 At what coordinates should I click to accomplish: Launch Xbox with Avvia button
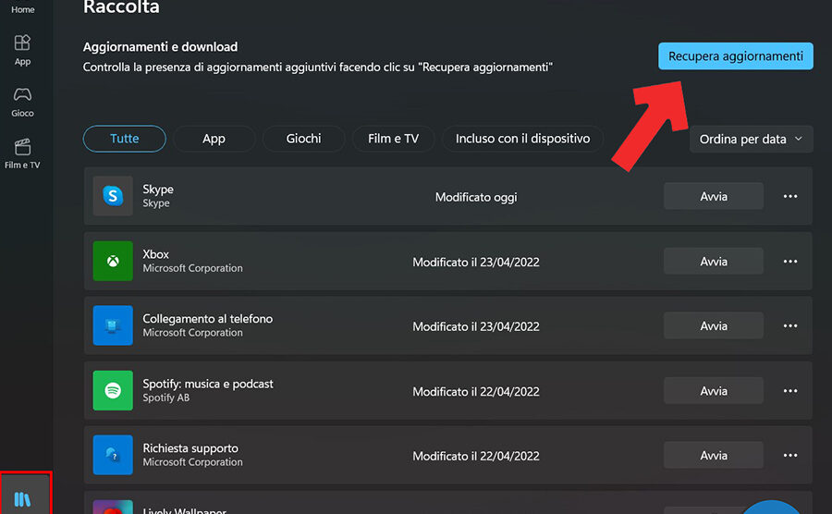point(713,262)
